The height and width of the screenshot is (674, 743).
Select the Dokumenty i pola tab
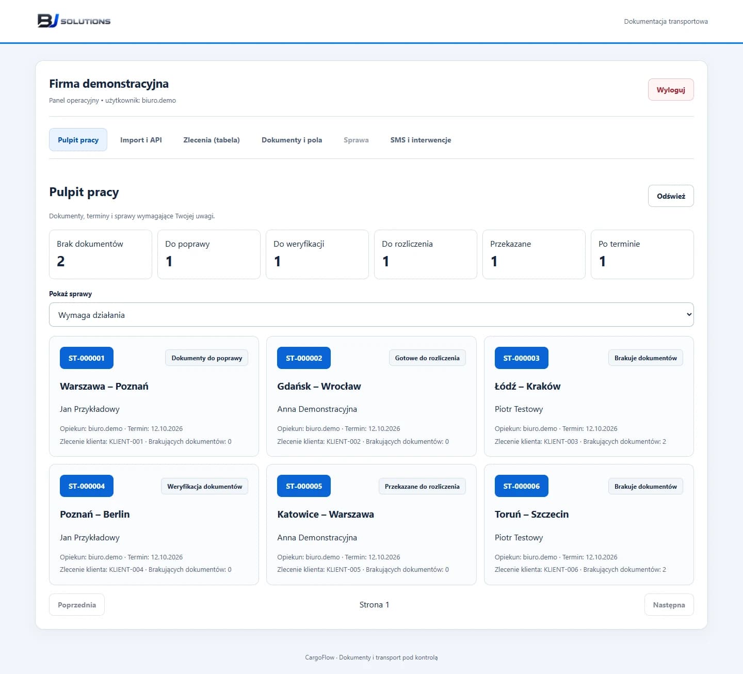coord(292,140)
